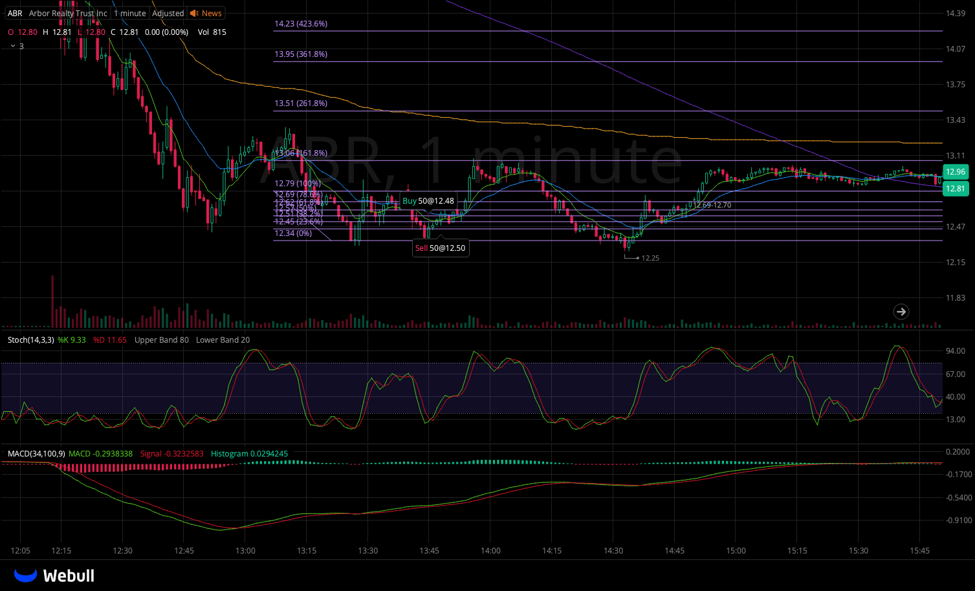Collapse the indicator list chevron beside 3
Image resolution: width=975 pixels, height=591 pixels.
pos(13,46)
